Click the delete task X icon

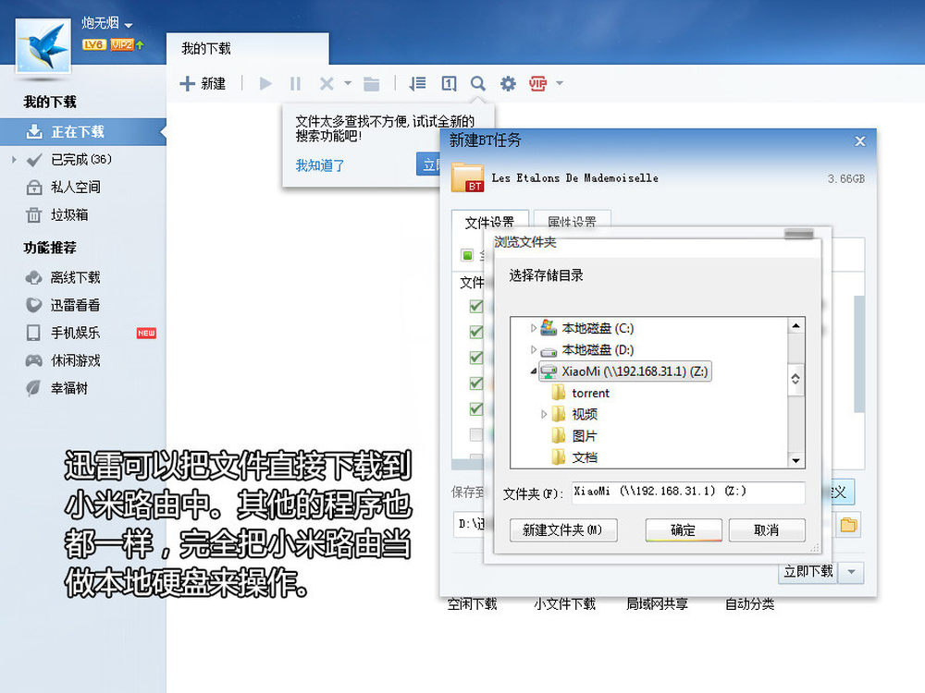[x=327, y=84]
